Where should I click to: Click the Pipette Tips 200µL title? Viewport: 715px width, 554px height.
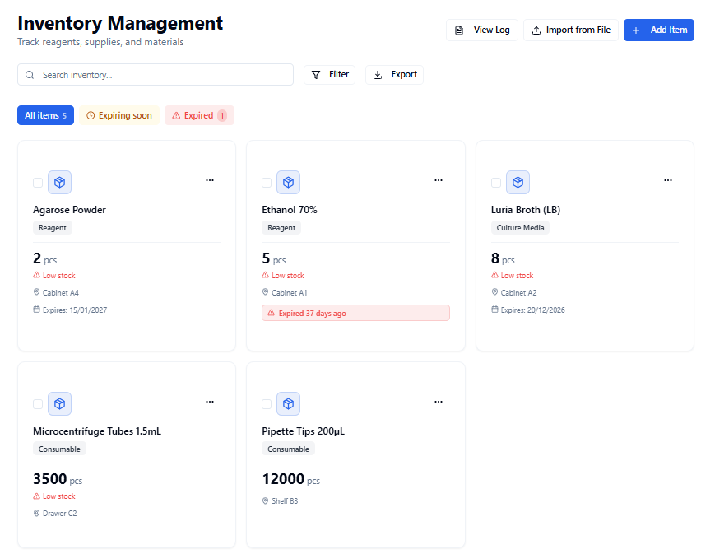[304, 431]
